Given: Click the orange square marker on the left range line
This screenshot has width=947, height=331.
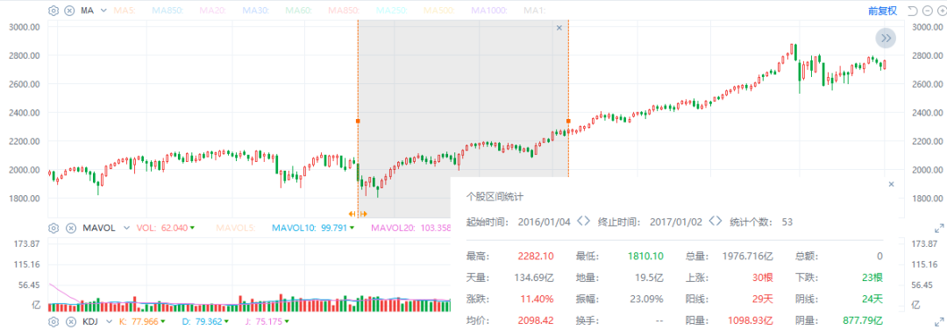Looking at the screenshot, I should [x=358, y=121].
